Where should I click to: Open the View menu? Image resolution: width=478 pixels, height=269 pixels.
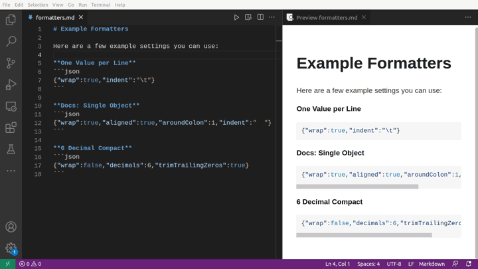58,5
